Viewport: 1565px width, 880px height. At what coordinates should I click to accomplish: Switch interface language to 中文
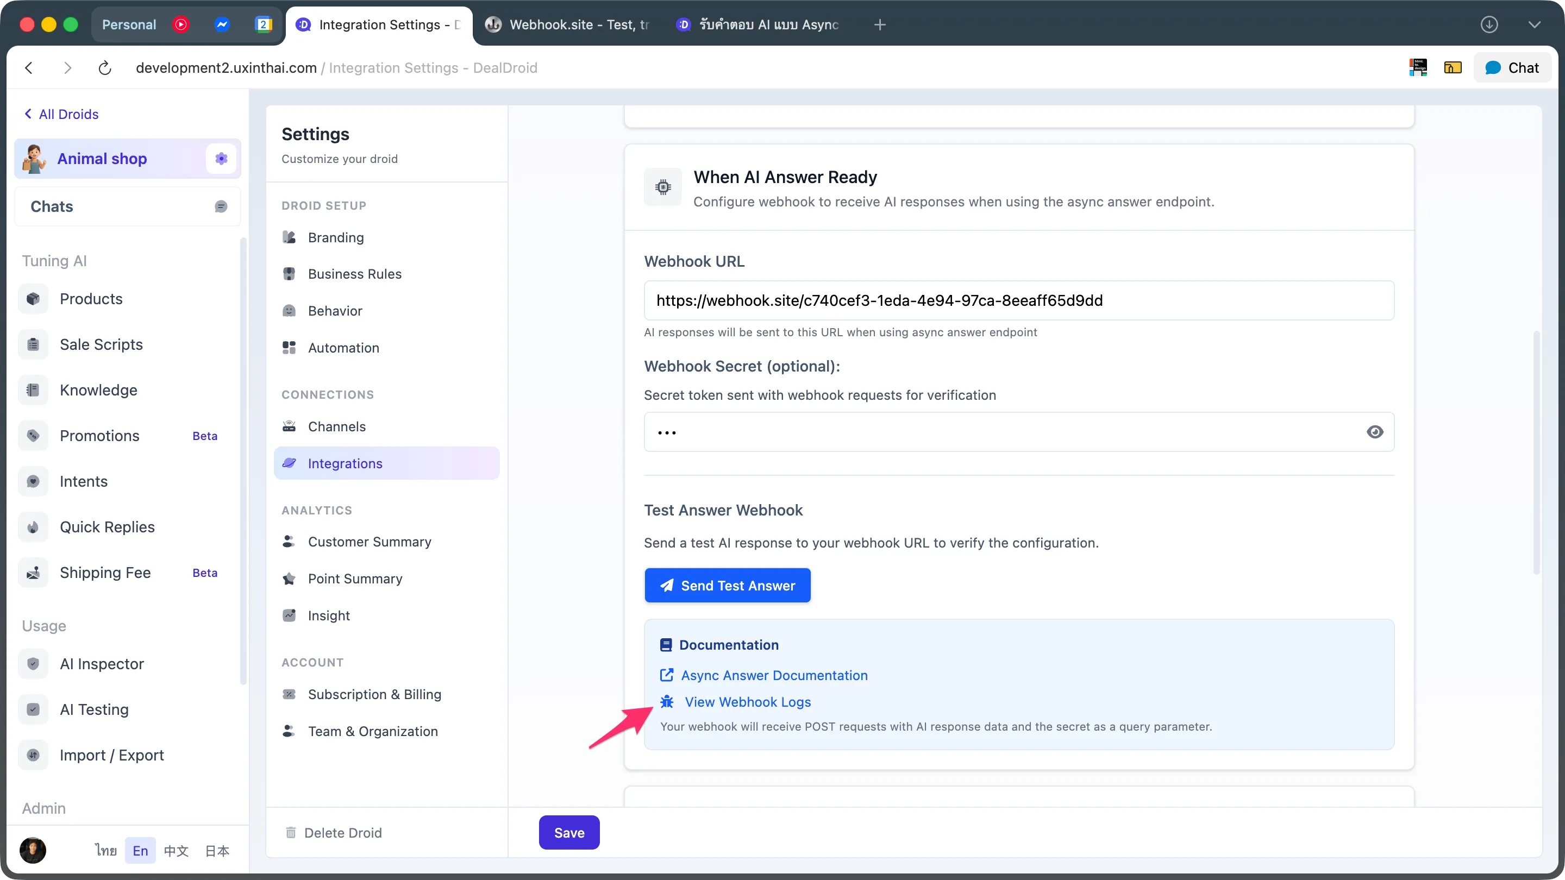(176, 850)
